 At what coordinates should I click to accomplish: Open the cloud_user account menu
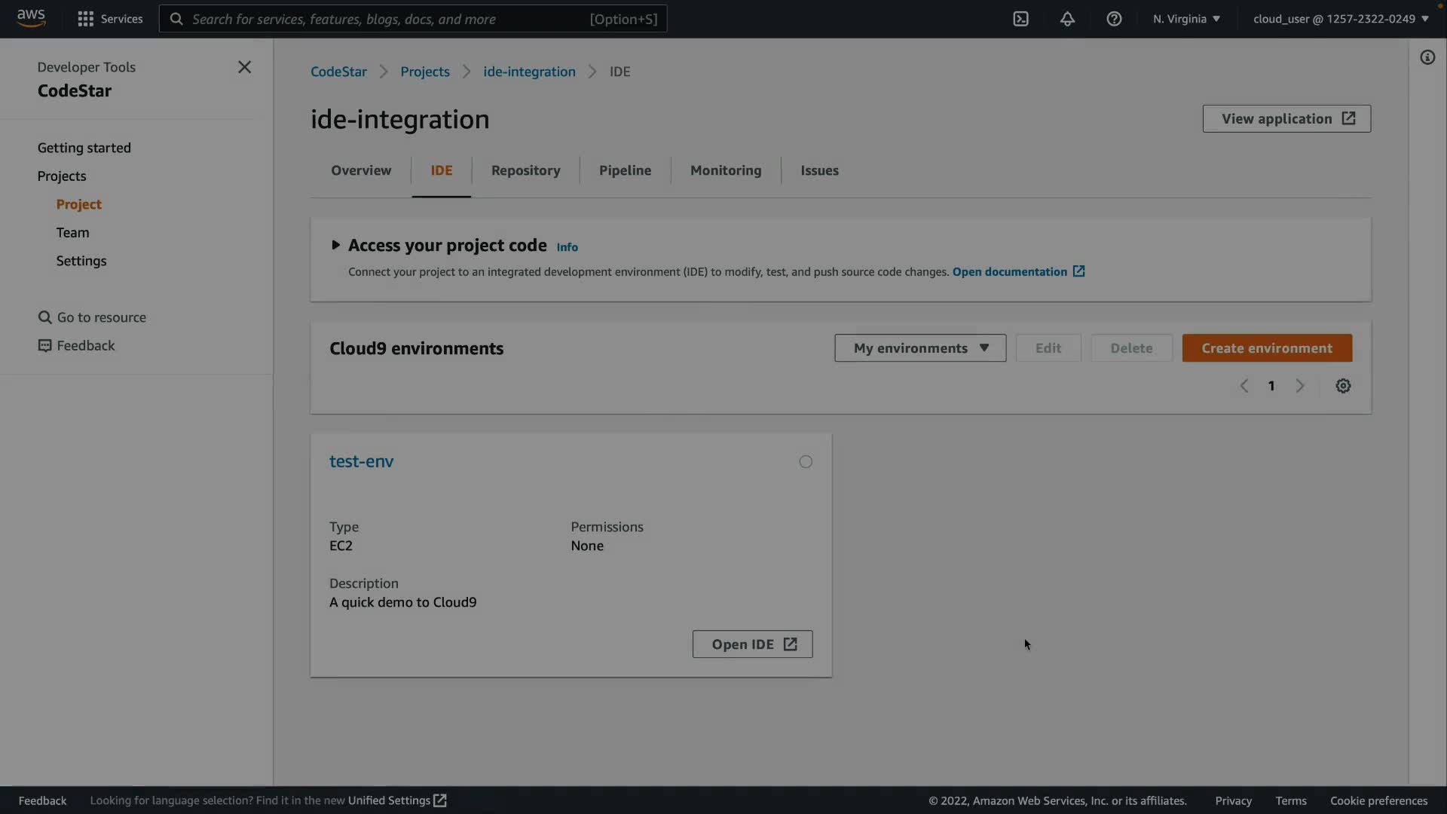[1340, 19]
